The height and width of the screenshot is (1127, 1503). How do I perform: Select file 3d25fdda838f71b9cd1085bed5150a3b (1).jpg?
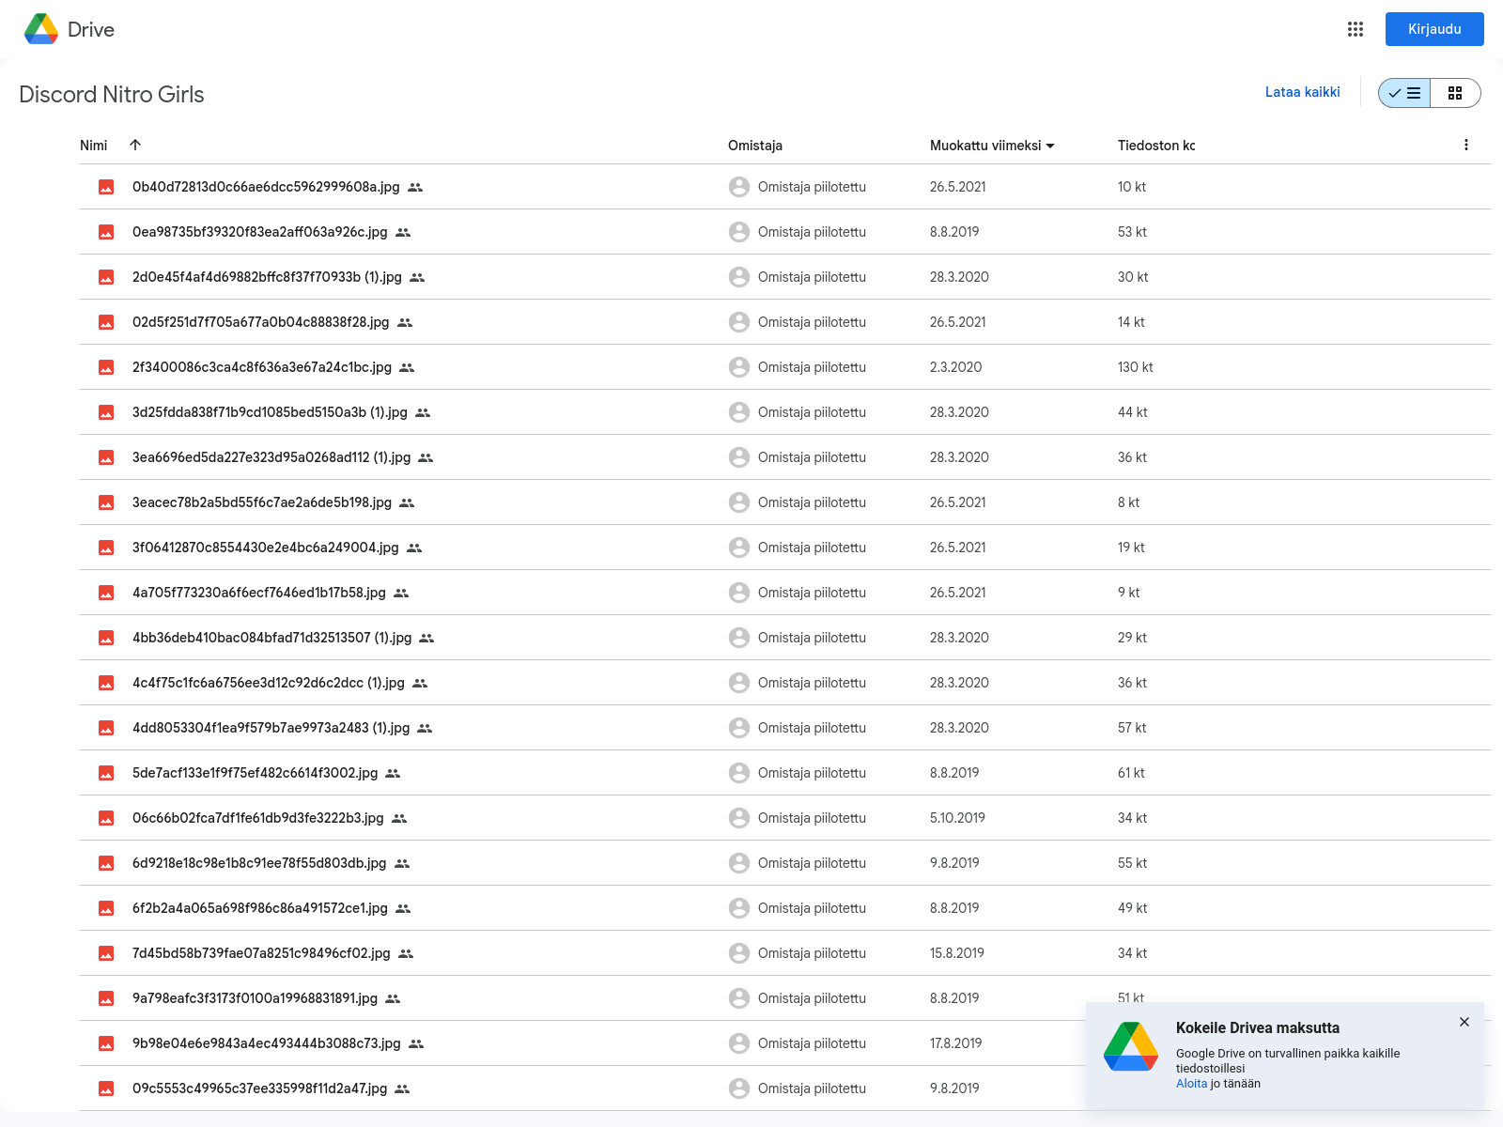point(270,412)
